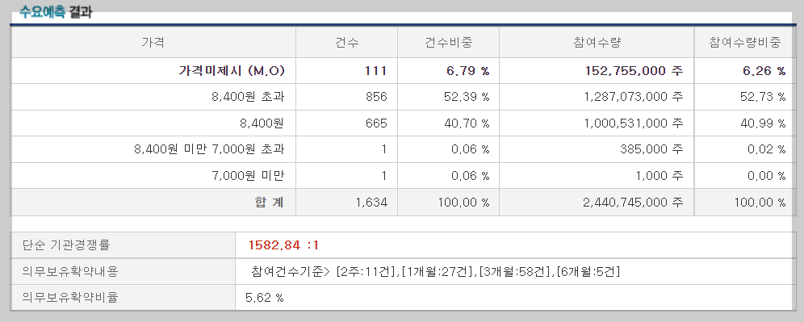Click the count value 665
804x322 pixels.
pyautogui.click(x=377, y=123)
